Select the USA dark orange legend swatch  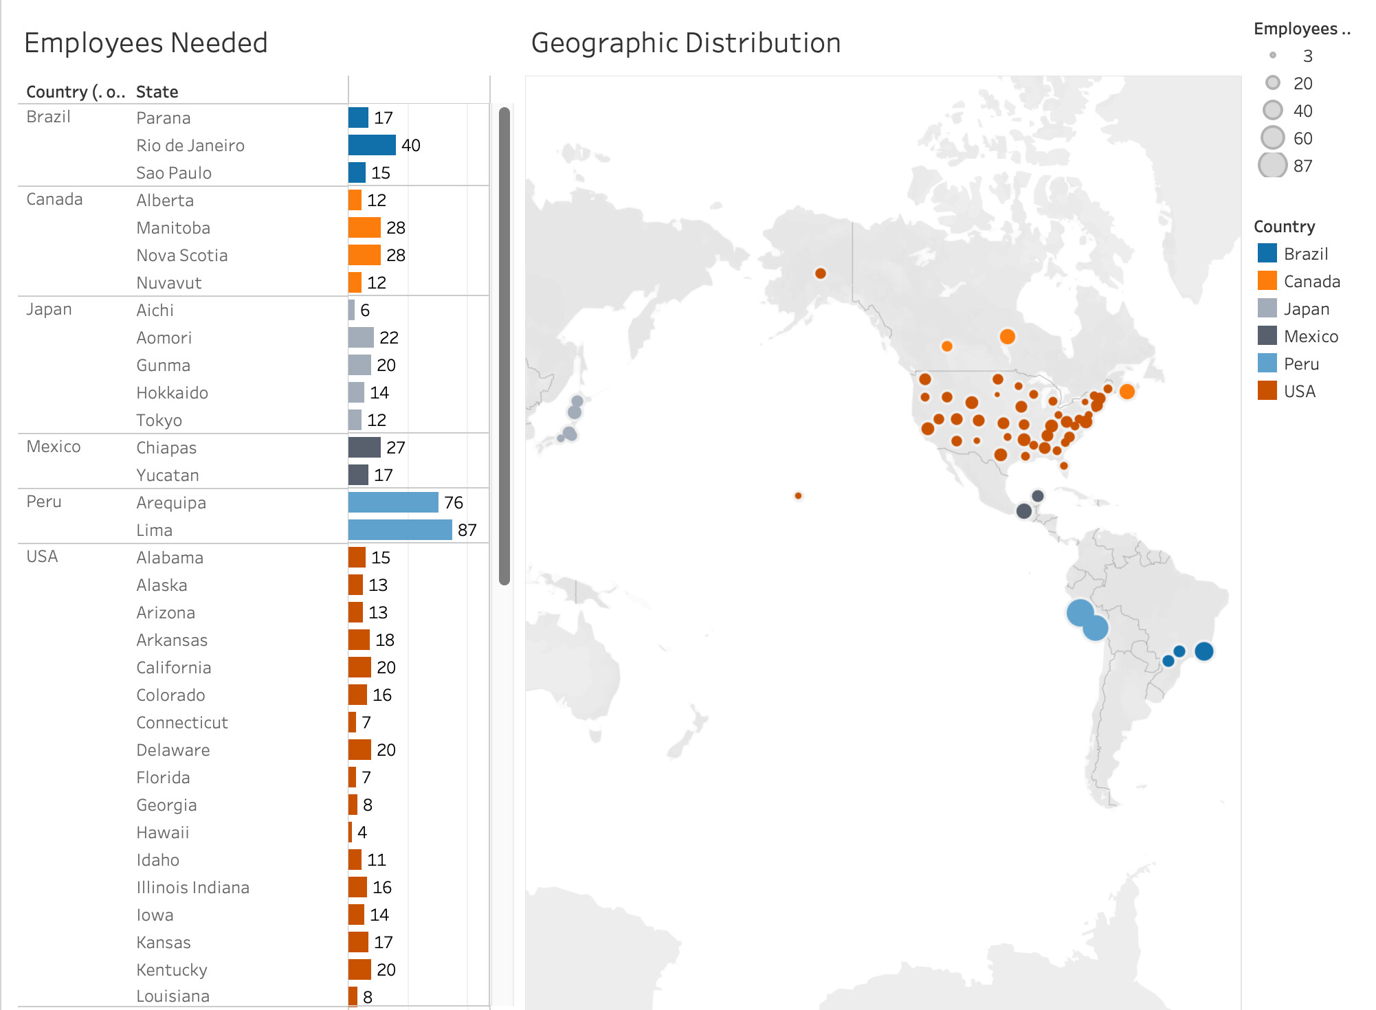point(1267,391)
